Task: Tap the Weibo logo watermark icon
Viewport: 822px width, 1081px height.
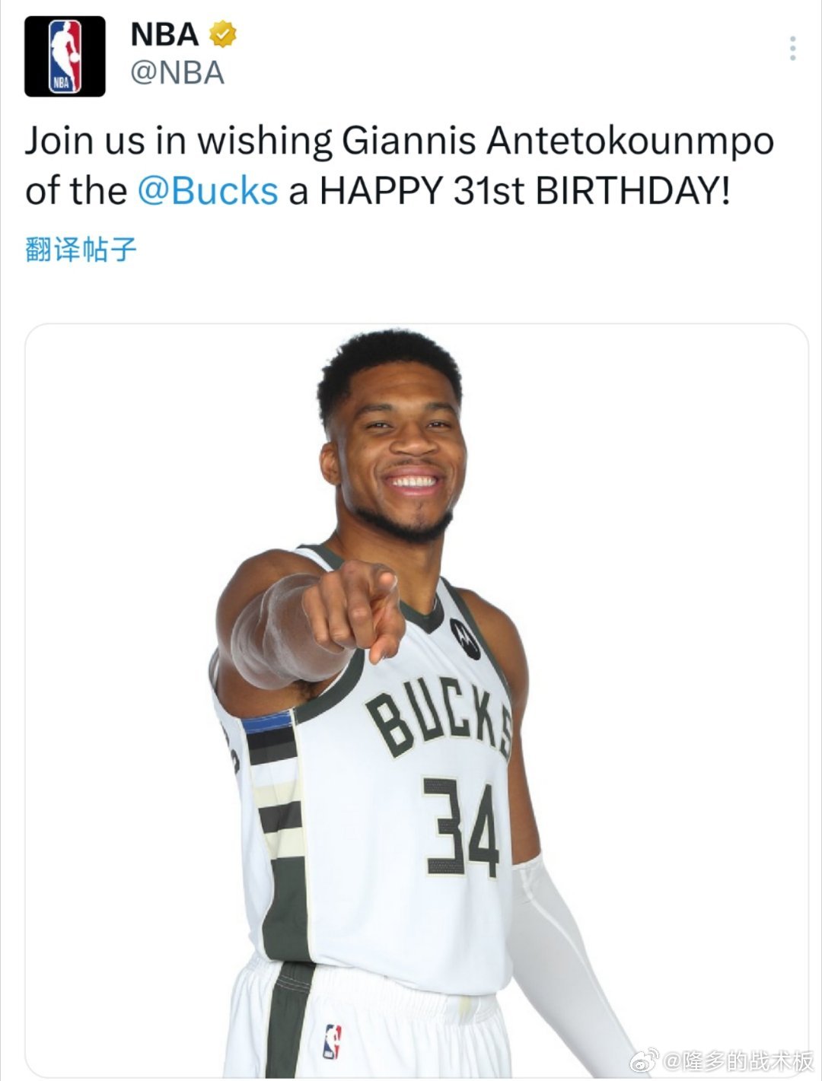Action: [x=642, y=1060]
